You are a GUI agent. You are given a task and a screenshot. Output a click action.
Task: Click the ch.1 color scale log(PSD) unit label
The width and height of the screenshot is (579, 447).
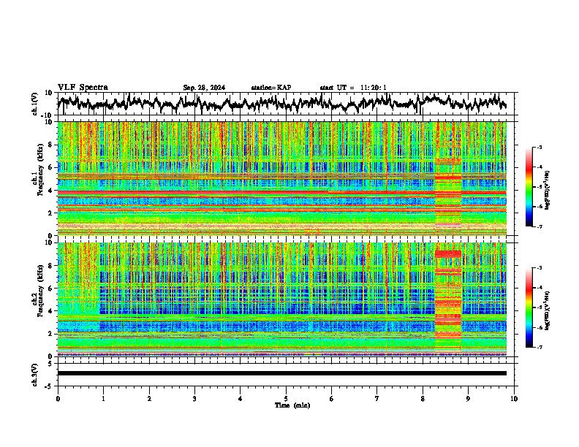coord(548,190)
